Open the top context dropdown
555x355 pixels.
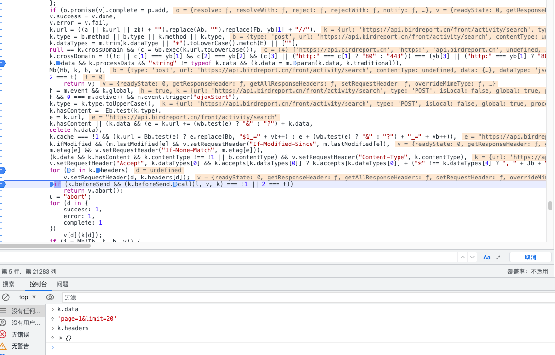coord(28,297)
